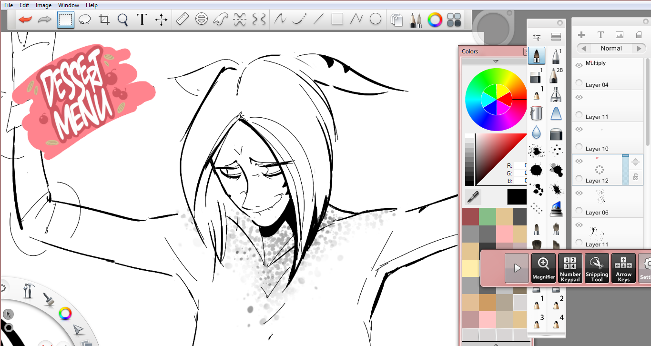Click the next blend mode right arrow

[640, 49]
